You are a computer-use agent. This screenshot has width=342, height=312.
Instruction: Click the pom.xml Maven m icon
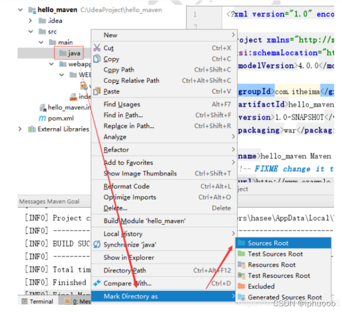point(42,118)
